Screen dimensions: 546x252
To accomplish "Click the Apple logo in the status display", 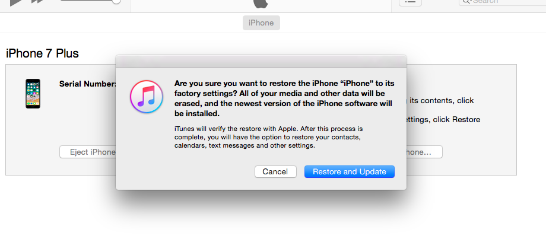I will tap(261, 3).
